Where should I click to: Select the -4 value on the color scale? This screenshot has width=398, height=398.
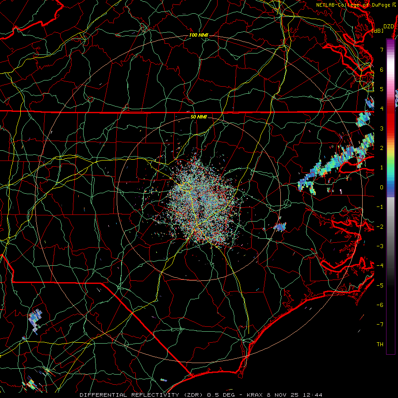[380, 266]
